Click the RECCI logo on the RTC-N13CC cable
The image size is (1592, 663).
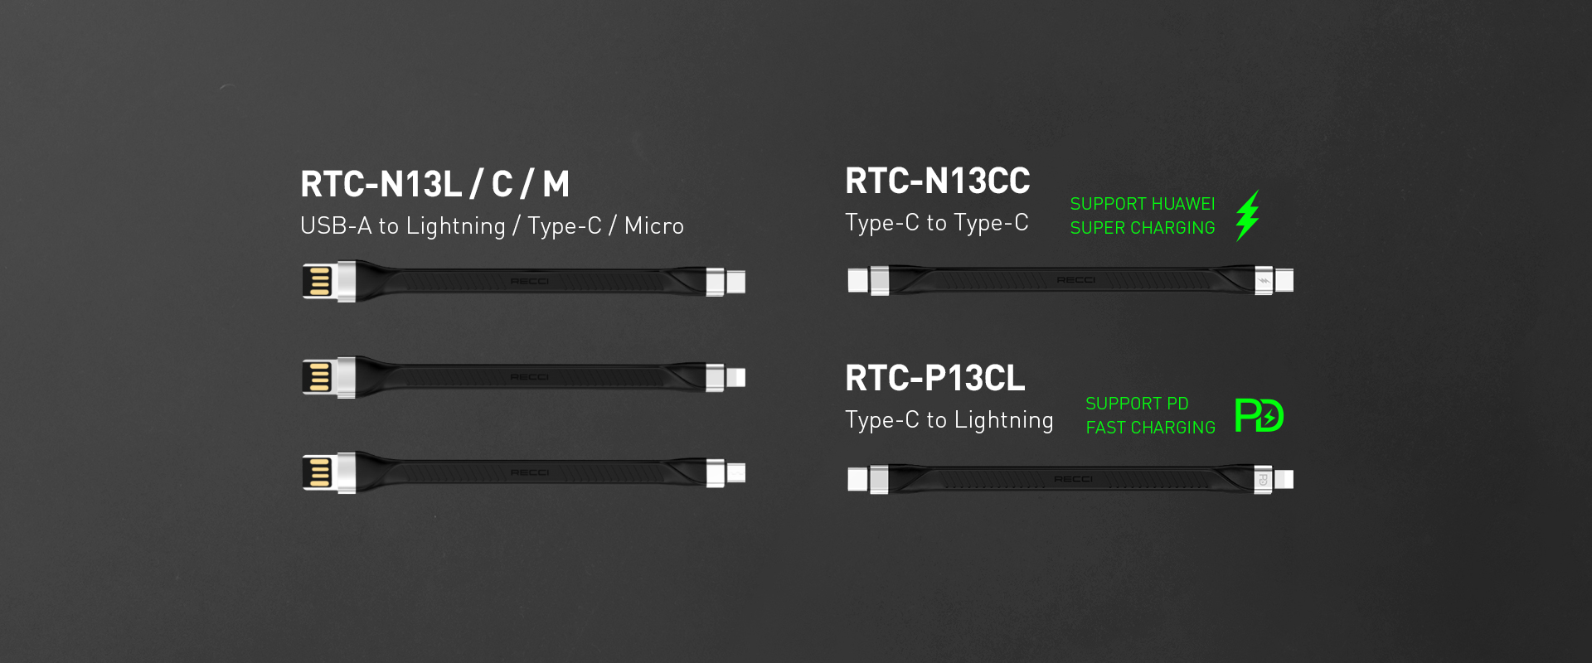coord(1075,280)
